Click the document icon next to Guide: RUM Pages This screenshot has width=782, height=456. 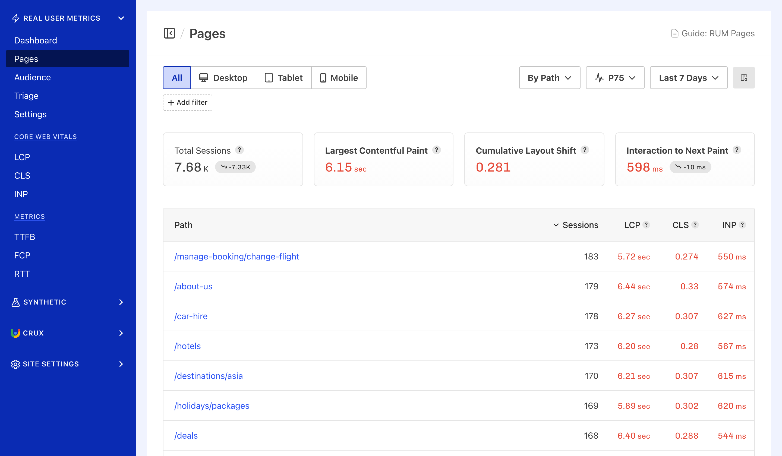(675, 33)
